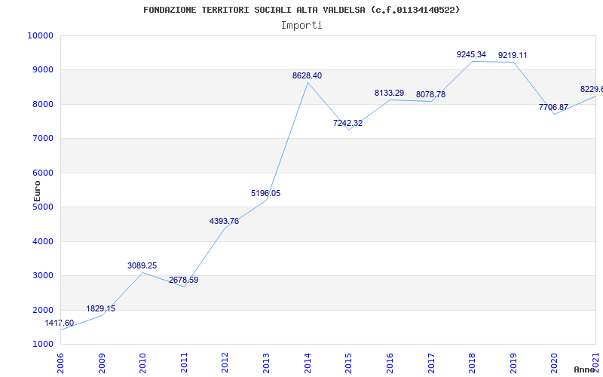Image resolution: width=603 pixels, height=377 pixels.
Task: Click the 5000 y-axis tick label
Action: point(42,207)
